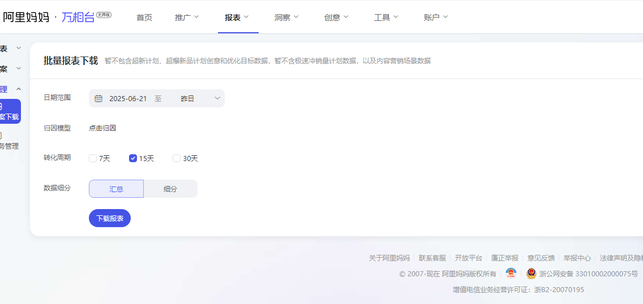Click the police shield icon beside 浙公网安备
Viewport: 643px width, 304px height.
(531, 273)
